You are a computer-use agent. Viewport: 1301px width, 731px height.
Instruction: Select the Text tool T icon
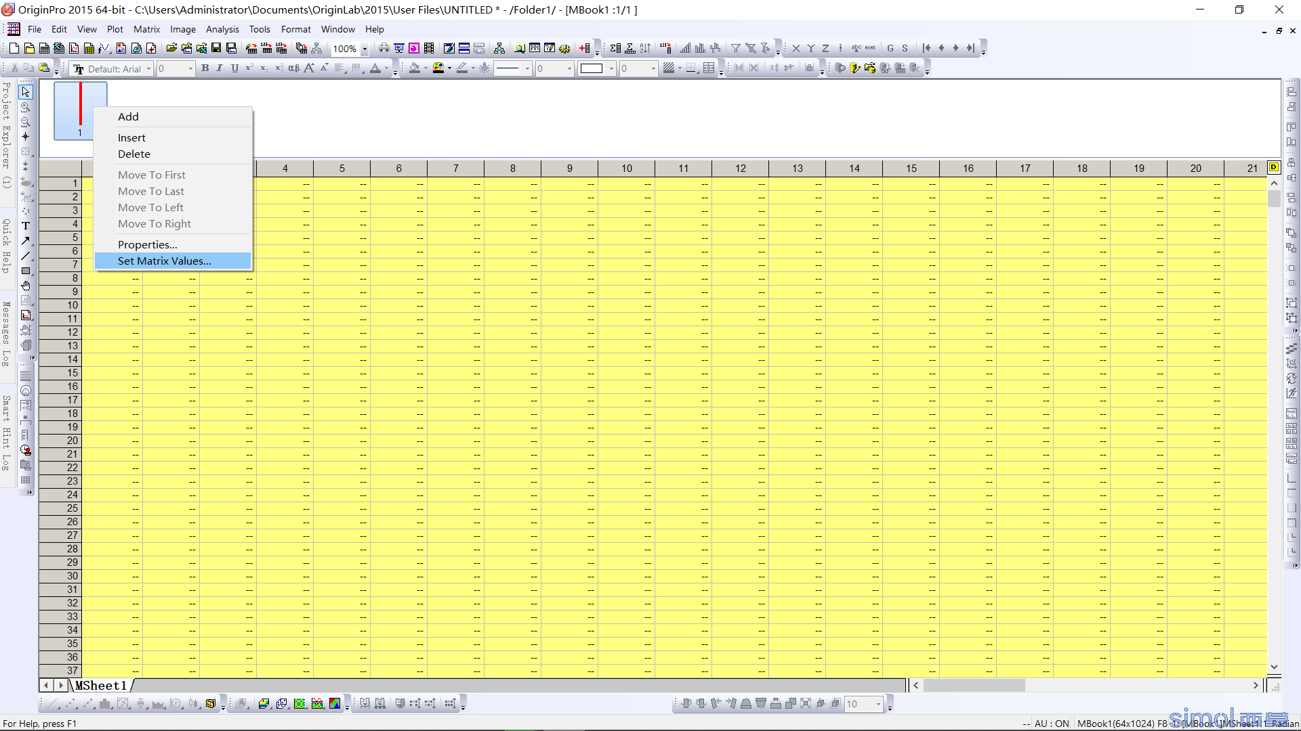(26, 226)
